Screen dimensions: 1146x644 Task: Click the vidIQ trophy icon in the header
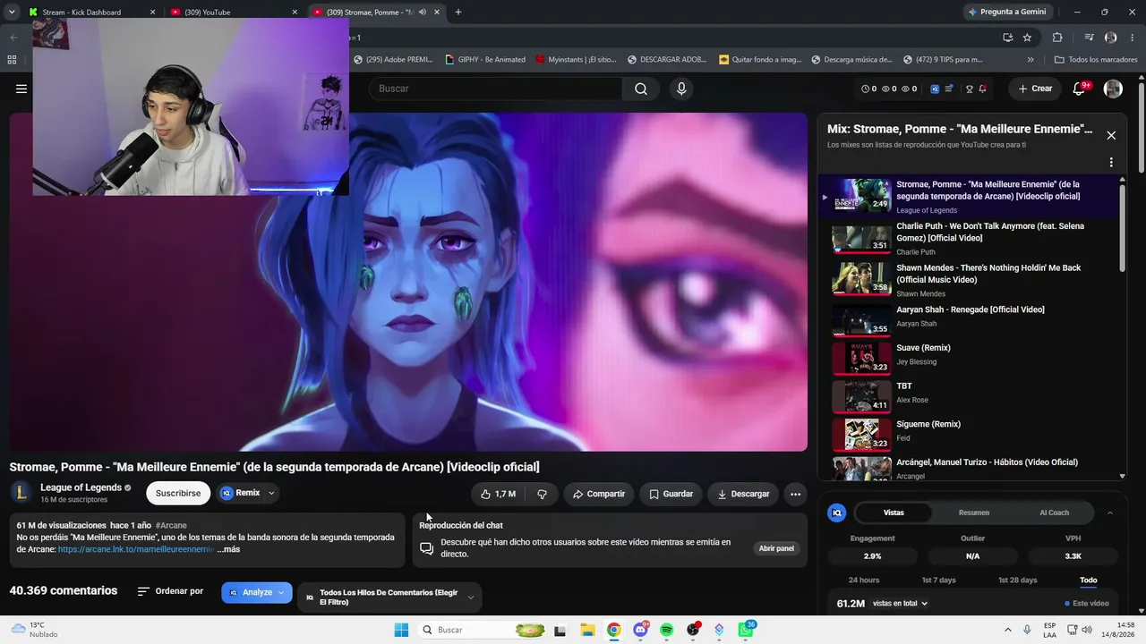(969, 89)
